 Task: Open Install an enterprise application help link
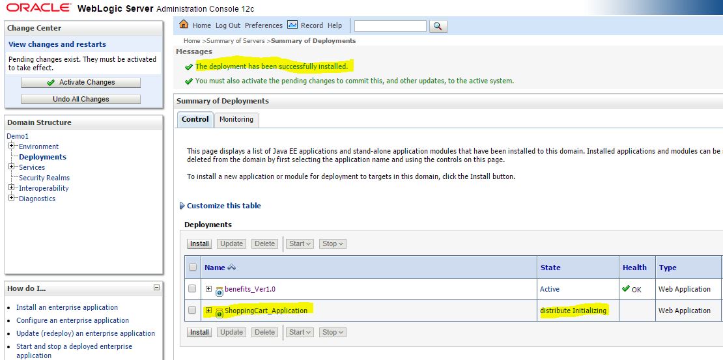(x=67, y=307)
